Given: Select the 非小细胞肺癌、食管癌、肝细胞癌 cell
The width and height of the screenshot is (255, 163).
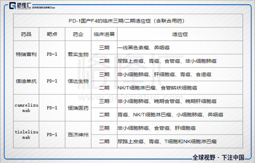Looking at the screenshot, I should tap(180, 128).
